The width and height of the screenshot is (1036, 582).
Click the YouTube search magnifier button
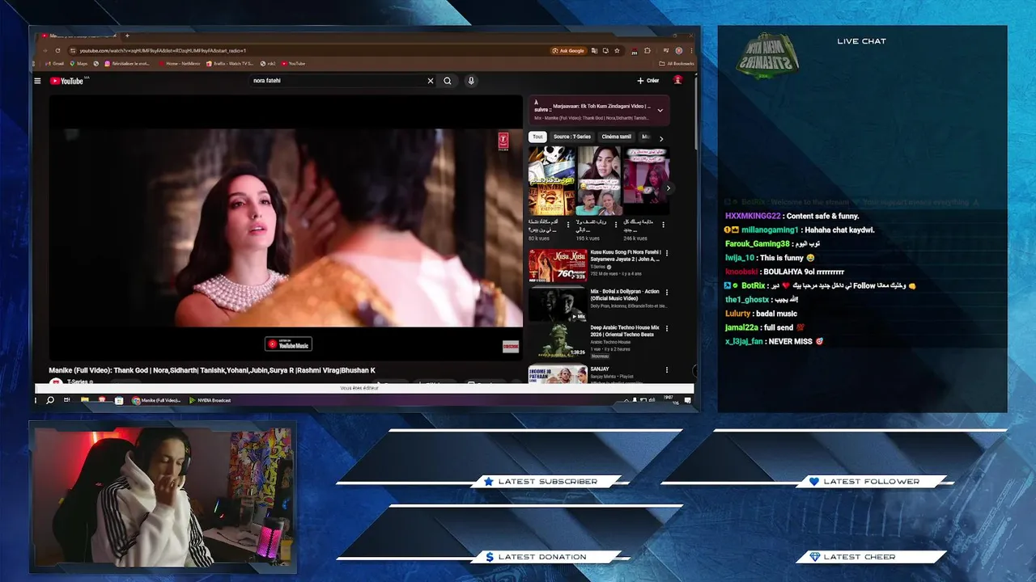click(448, 81)
